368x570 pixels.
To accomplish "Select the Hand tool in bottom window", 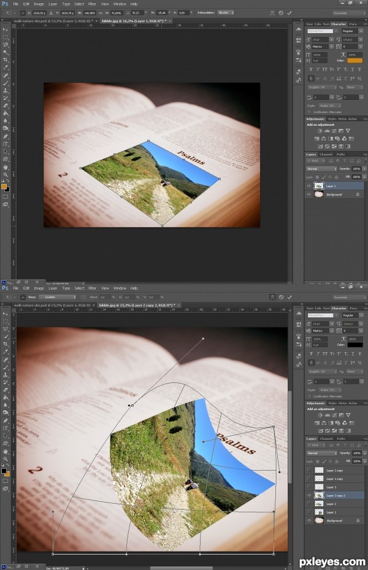I will [x=6, y=451].
